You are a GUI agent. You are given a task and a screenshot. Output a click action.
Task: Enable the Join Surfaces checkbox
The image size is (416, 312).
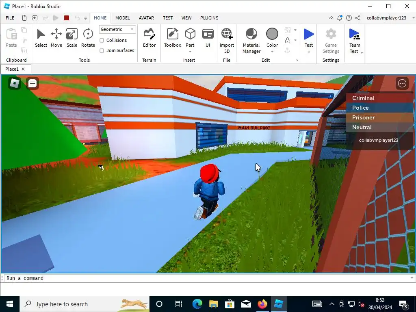tap(102, 50)
